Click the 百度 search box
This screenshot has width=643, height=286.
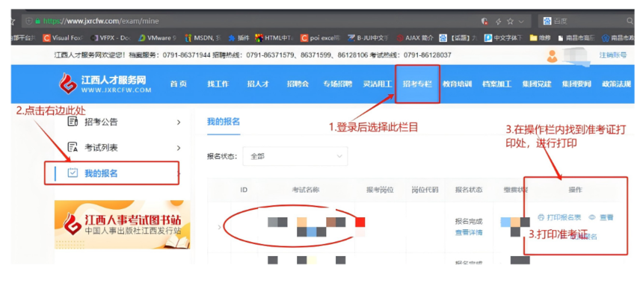pyautogui.click(x=586, y=21)
